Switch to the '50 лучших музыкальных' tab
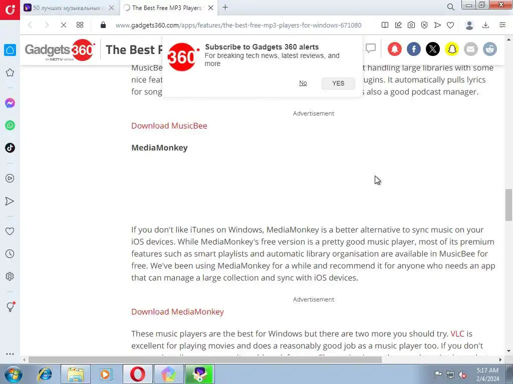Screen dimensions: 513x384 coord(67,8)
